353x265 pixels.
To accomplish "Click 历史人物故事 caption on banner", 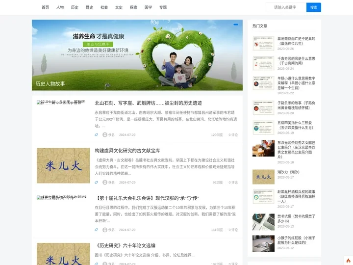I will 50,83.
